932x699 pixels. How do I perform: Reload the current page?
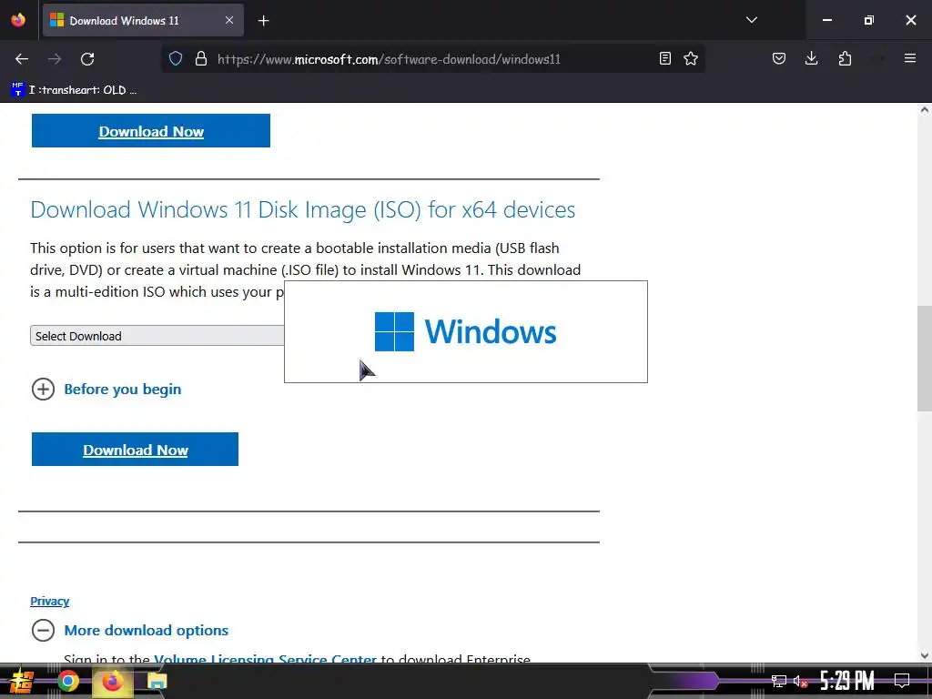coord(87,59)
